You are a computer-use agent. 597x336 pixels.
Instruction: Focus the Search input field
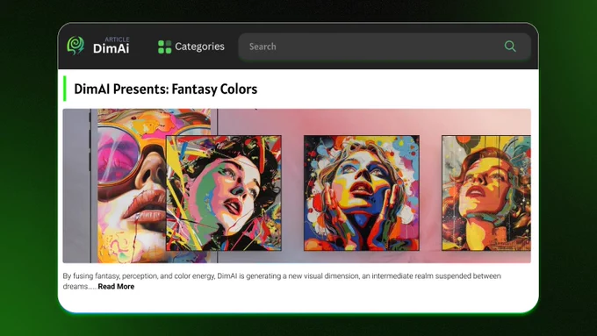385,46
